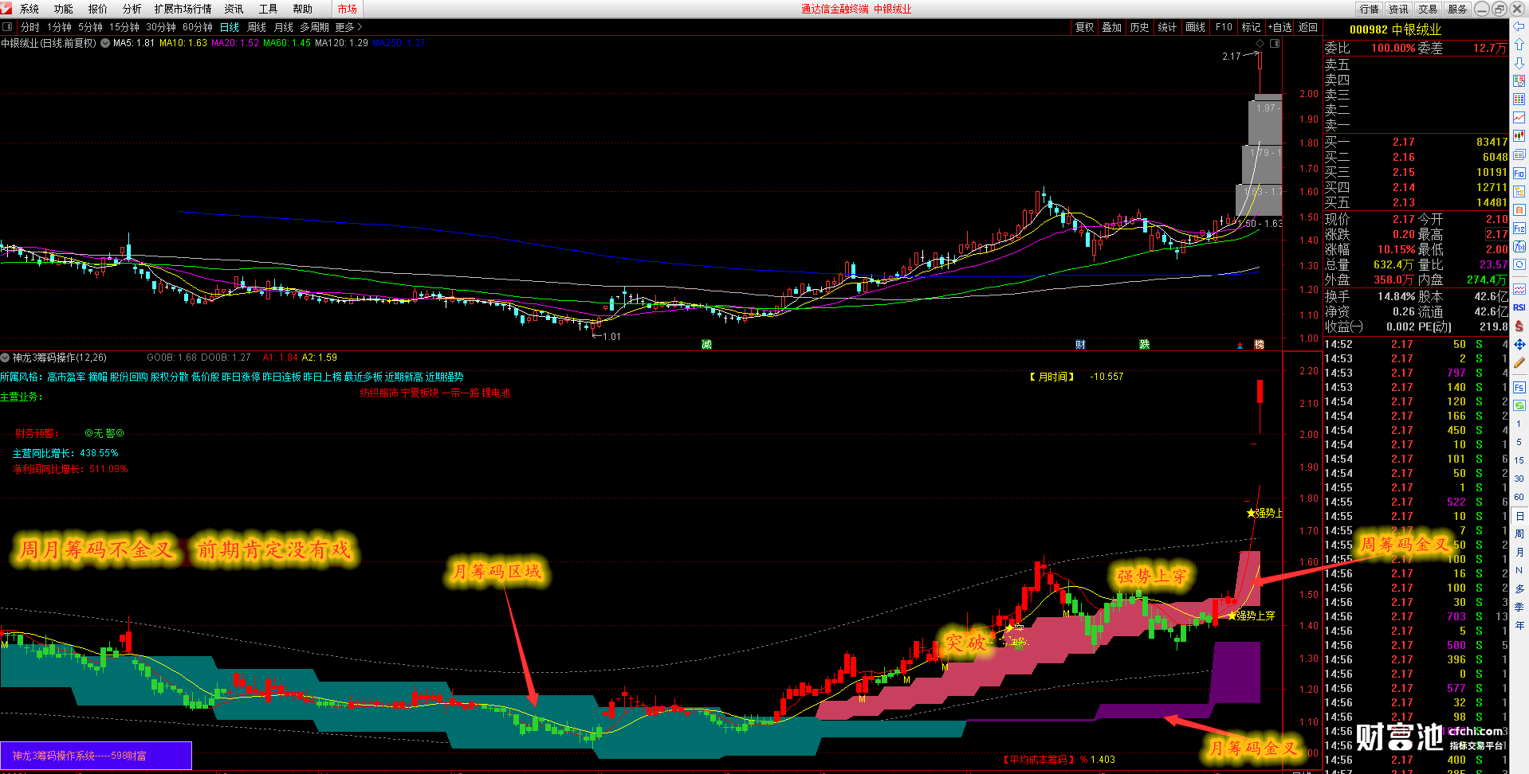The height and width of the screenshot is (774, 1529).
Task: Click the +自选 add to watchlist button
Action: click(1279, 27)
